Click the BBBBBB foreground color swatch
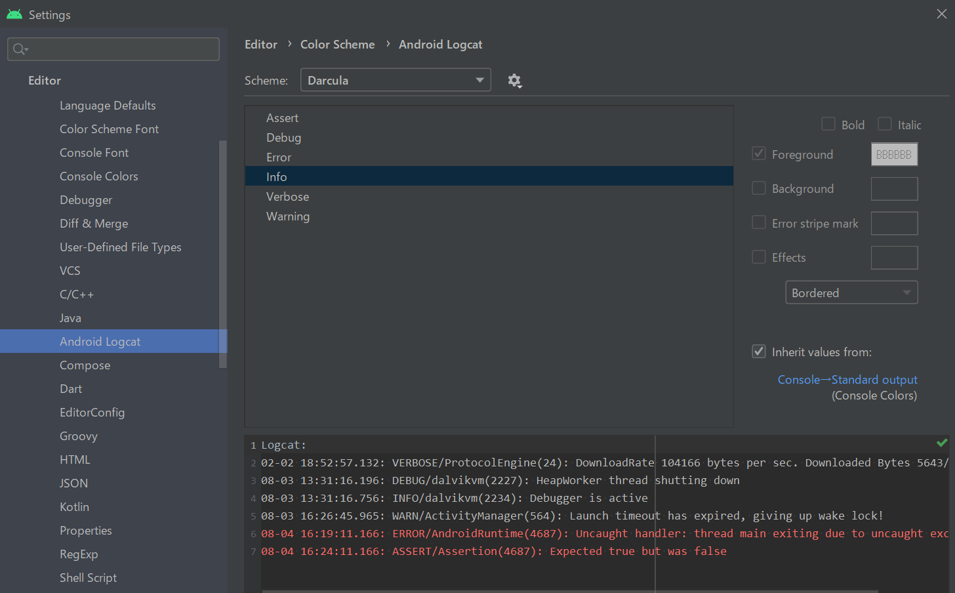The width and height of the screenshot is (955, 593). [x=894, y=155]
